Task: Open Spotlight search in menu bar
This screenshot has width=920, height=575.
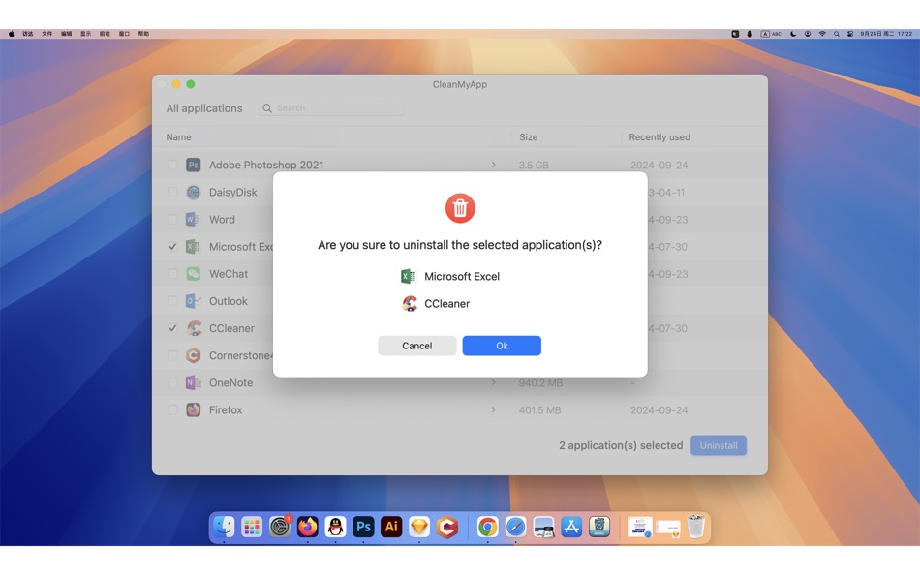Action: click(x=836, y=34)
